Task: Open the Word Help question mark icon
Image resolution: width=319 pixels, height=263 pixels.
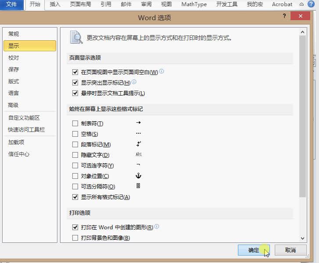Action: tap(311, 4)
